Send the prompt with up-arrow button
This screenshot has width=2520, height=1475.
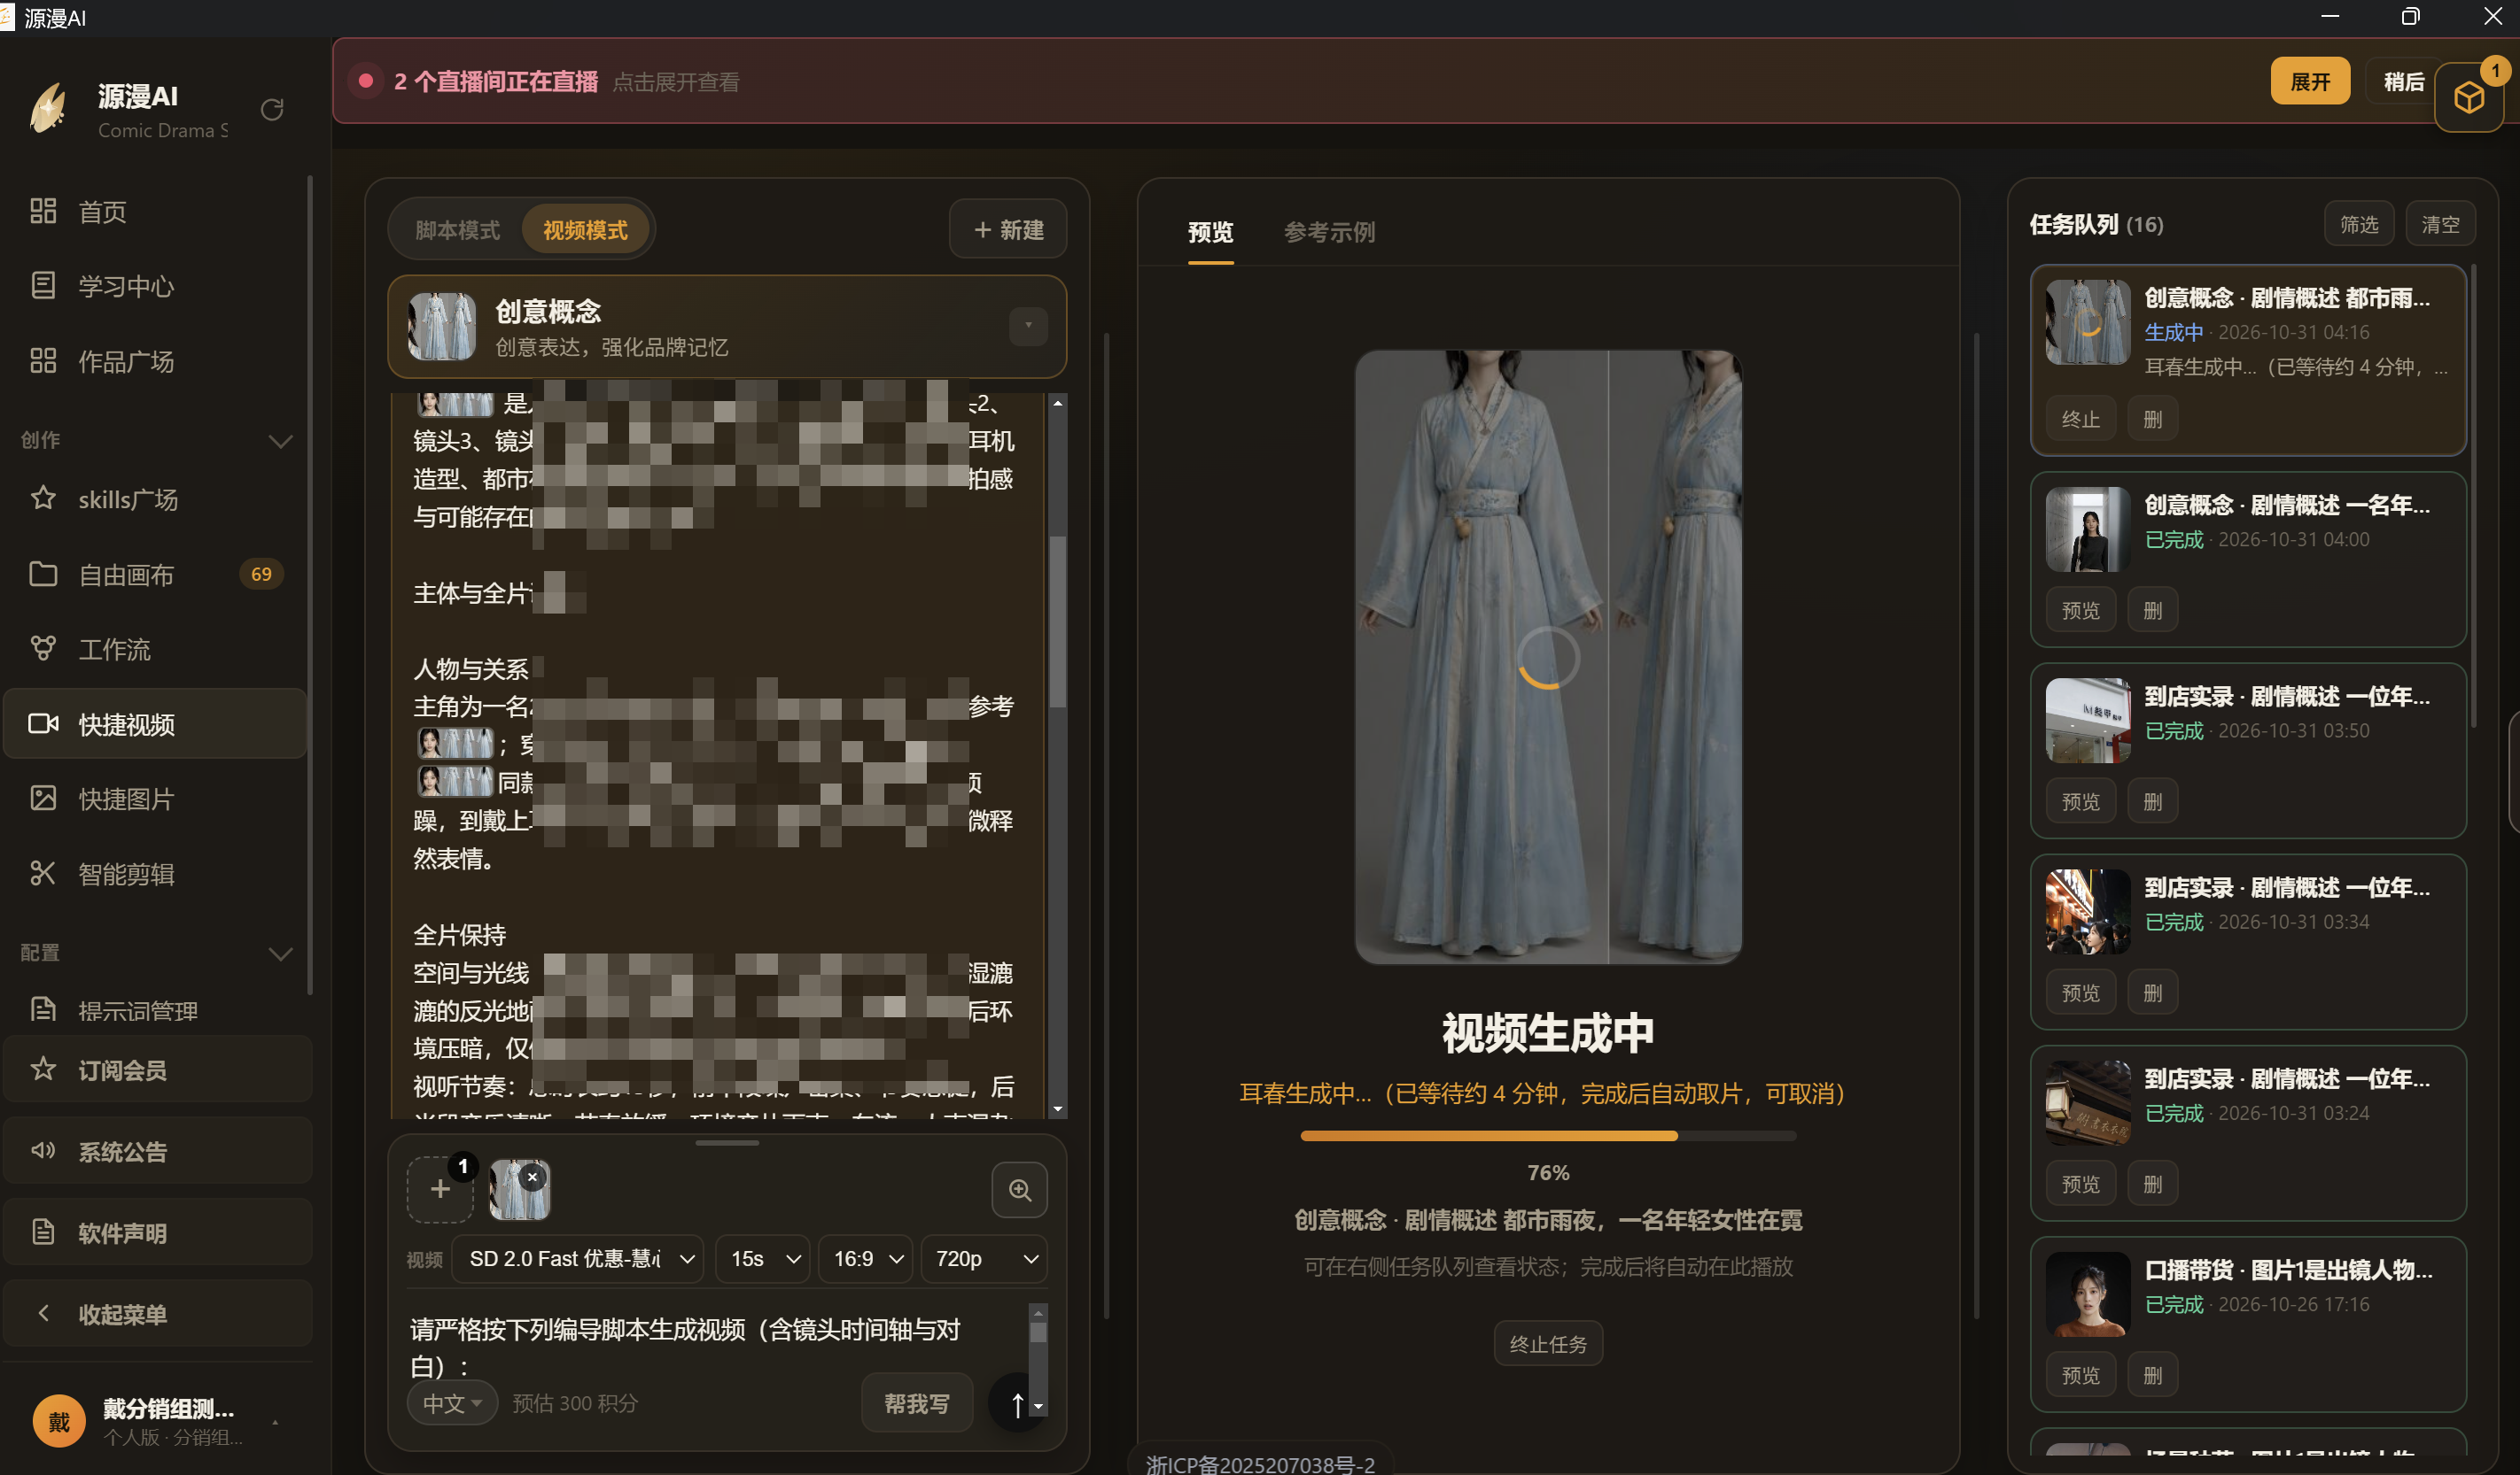pyautogui.click(x=1017, y=1404)
